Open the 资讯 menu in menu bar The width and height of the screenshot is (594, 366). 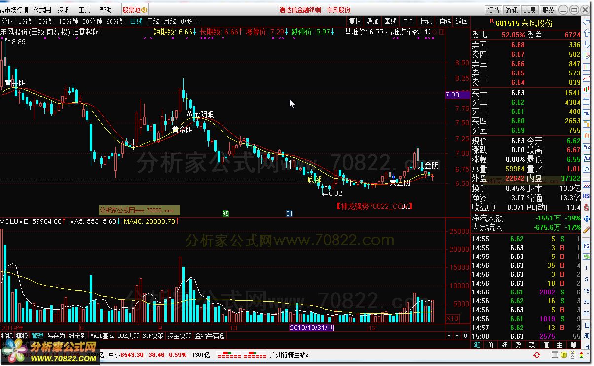(x=63, y=10)
